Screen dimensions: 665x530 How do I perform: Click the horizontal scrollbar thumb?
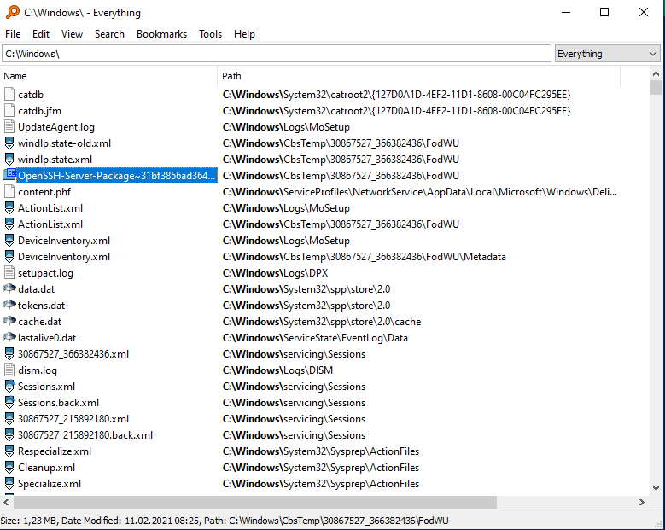tap(255, 502)
